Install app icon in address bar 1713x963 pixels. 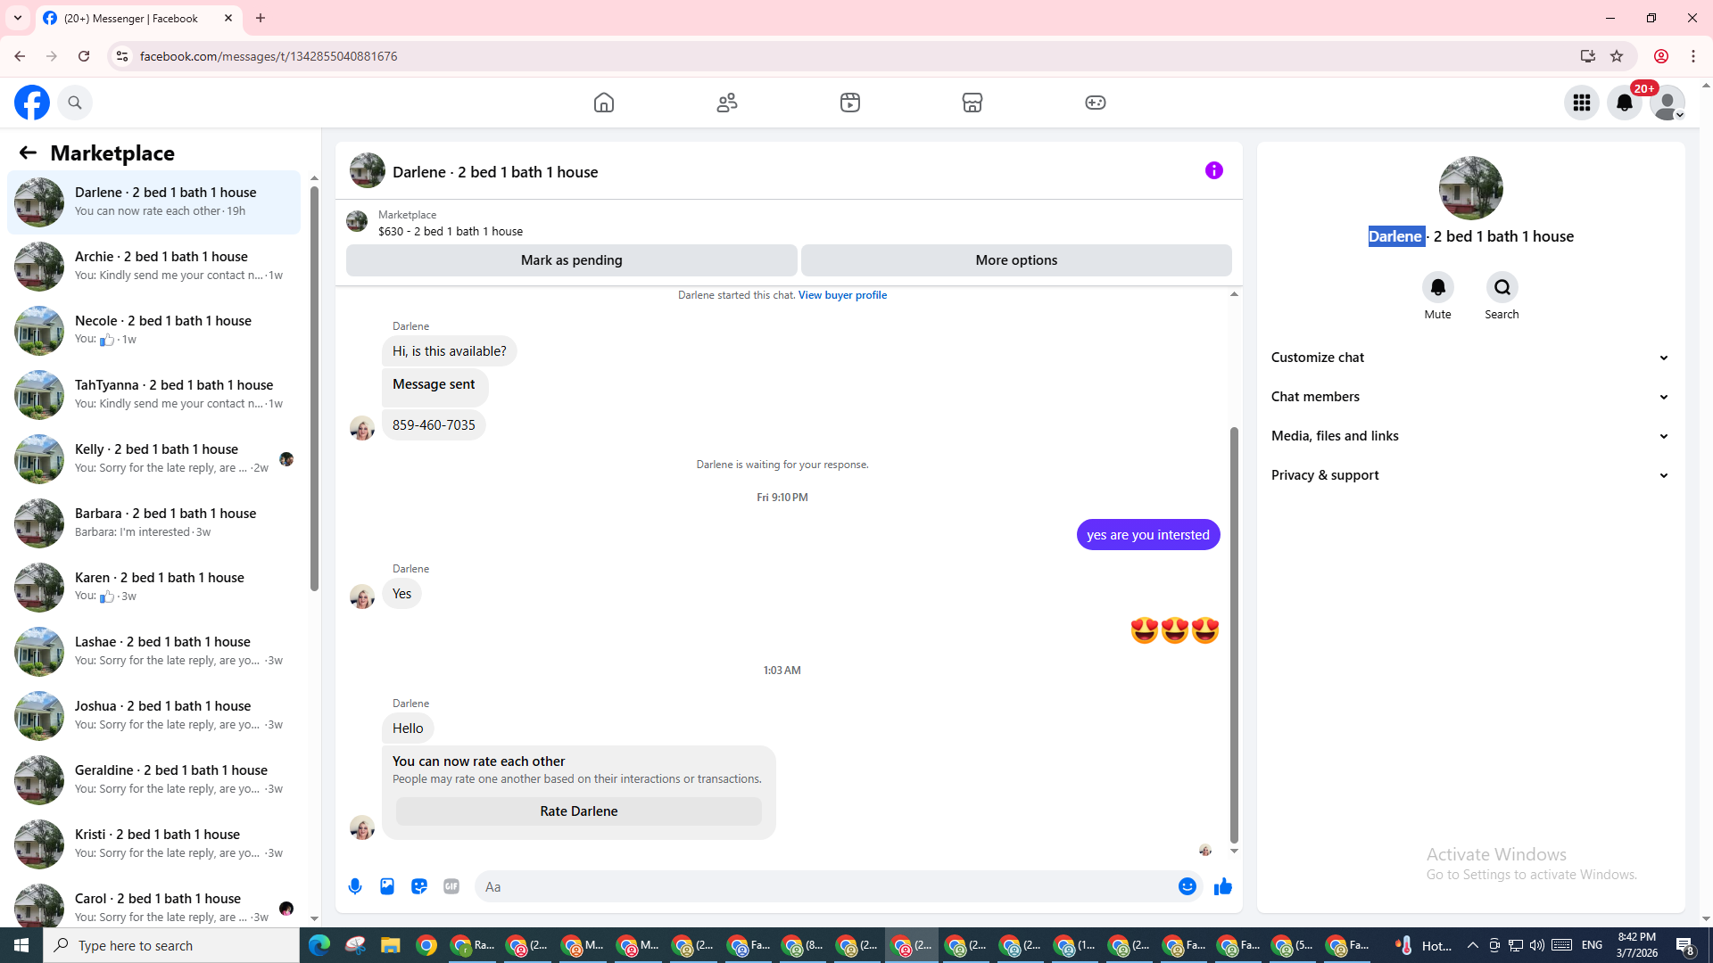[1588, 56]
